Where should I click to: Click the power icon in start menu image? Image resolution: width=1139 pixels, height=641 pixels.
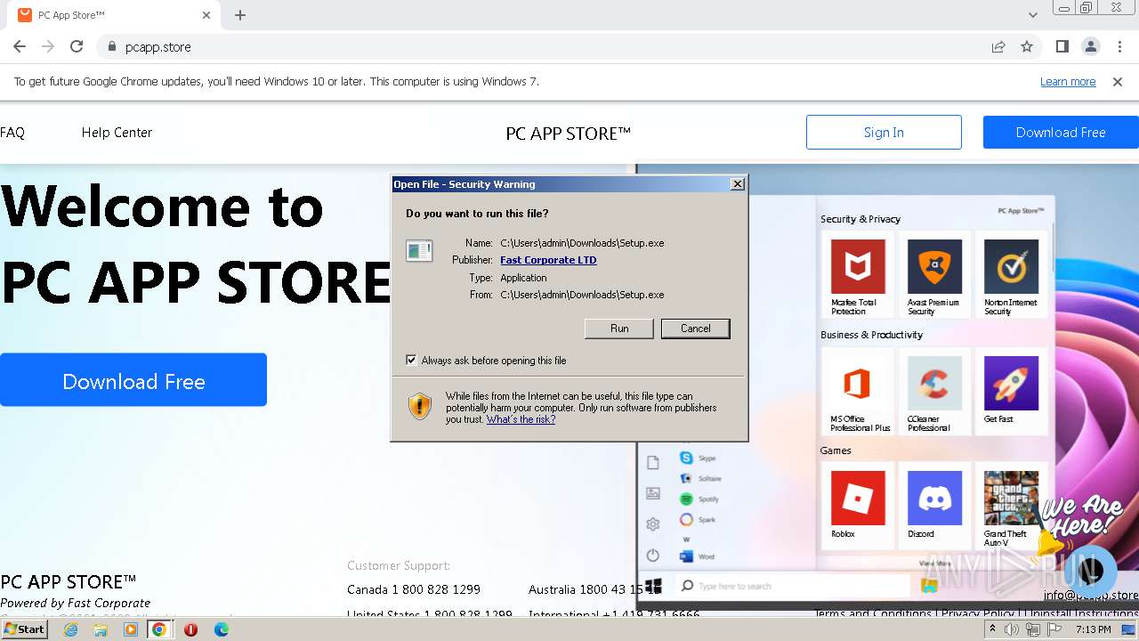[653, 555]
